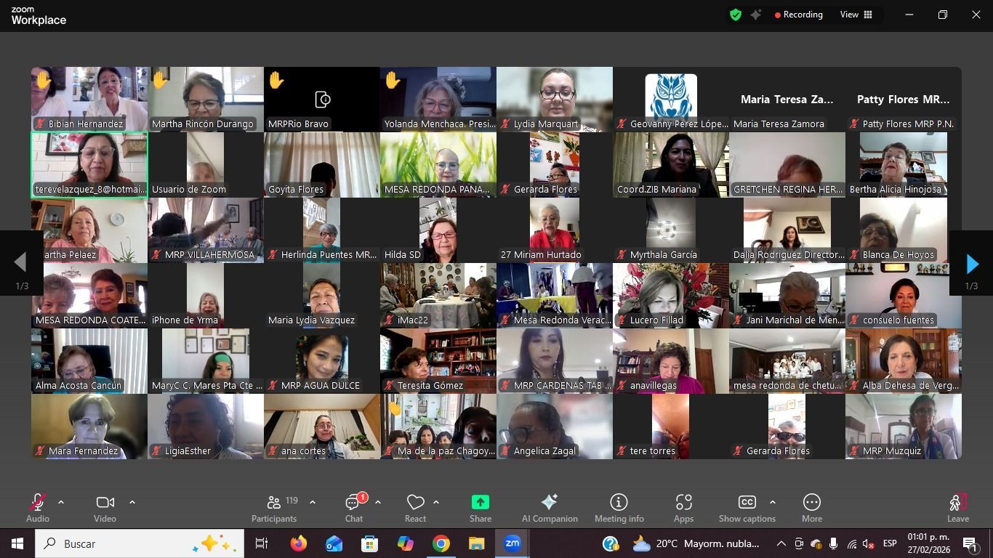Select Myrthala García's video tile
The height and width of the screenshot is (558, 993).
point(671,230)
